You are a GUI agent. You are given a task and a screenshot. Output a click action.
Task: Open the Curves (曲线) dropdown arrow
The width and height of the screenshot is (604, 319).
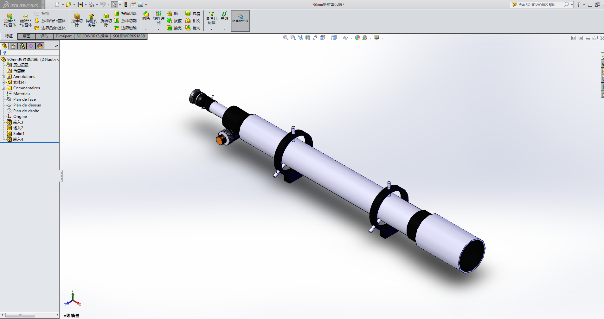point(224,29)
